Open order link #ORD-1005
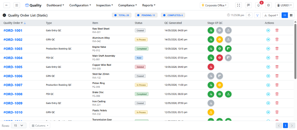 click(13, 67)
